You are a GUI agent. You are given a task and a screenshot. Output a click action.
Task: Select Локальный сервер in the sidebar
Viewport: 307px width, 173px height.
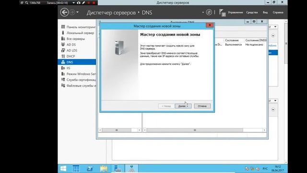[x=77, y=33]
